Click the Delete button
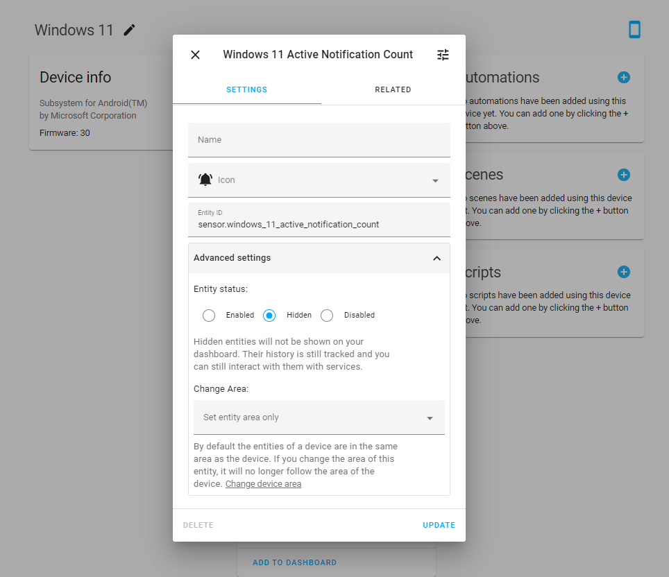The height and width of the screenshot is (577, 669). point(198,525)
